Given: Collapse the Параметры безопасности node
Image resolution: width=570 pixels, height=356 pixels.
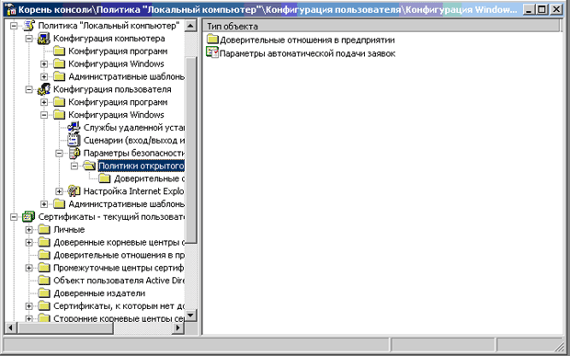Looking at the screenshot, I should point(59,153).
